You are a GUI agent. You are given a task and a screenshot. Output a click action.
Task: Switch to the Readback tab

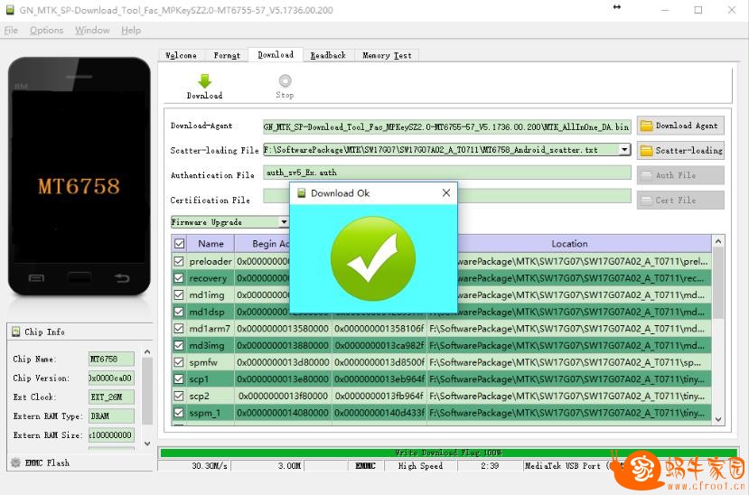click(328, 55)
